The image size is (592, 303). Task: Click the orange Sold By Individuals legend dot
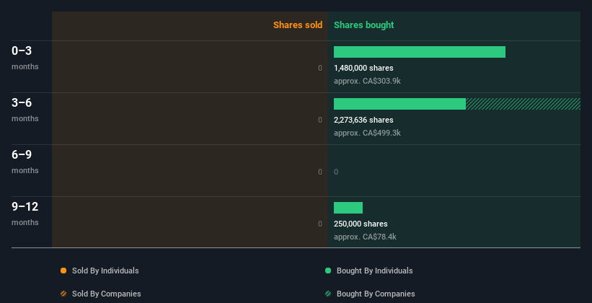tap(63, 271)
